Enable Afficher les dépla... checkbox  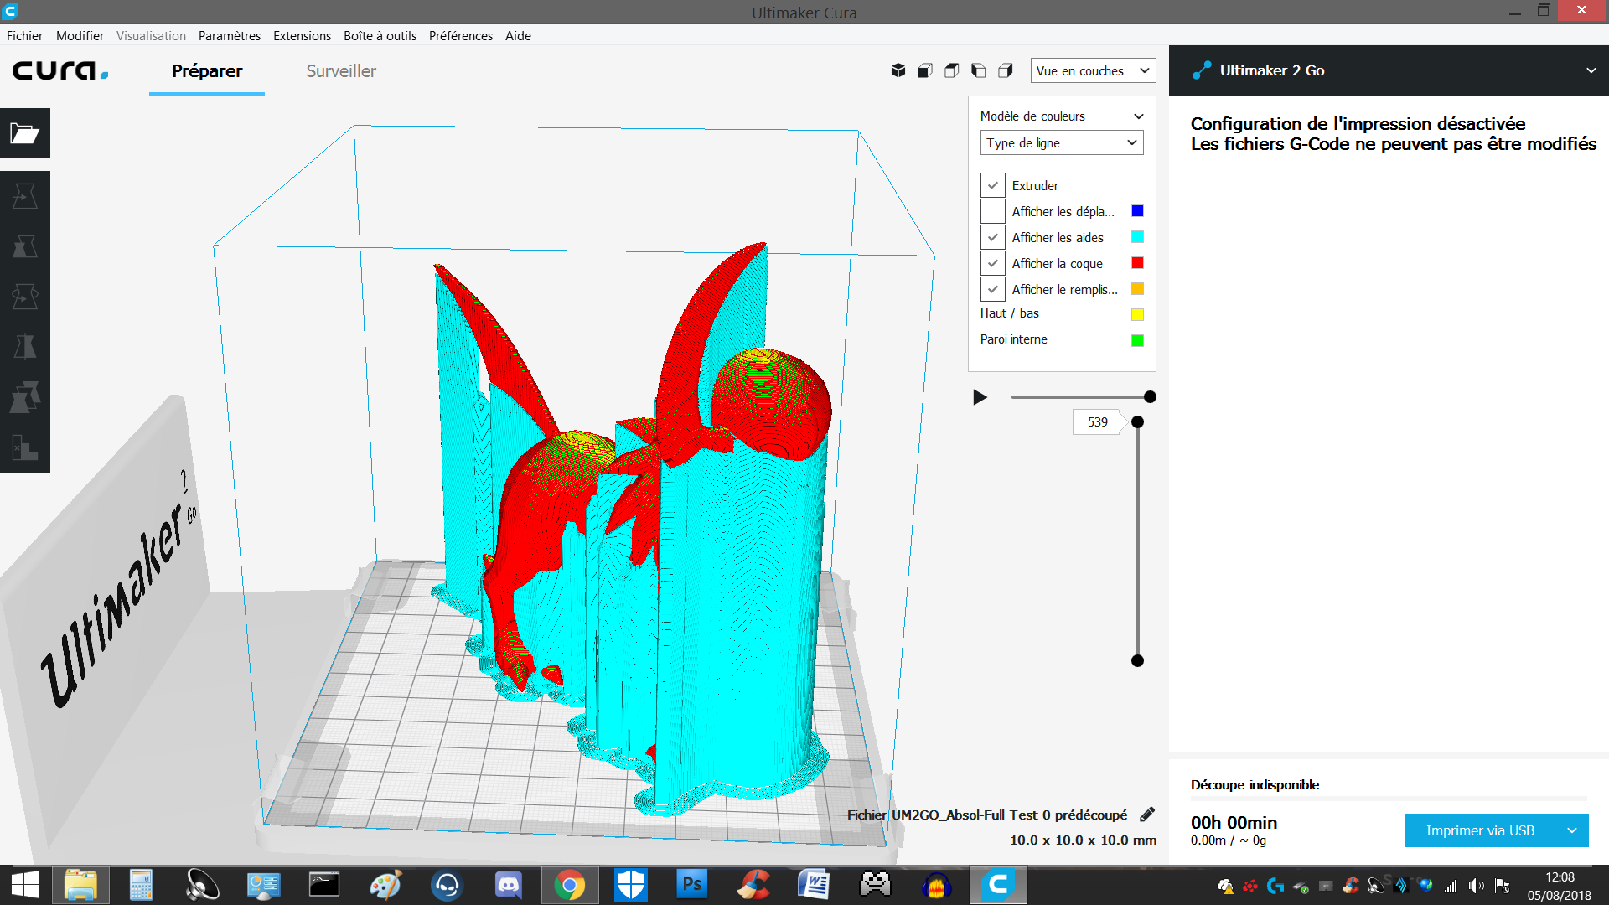tap(993, 211)
